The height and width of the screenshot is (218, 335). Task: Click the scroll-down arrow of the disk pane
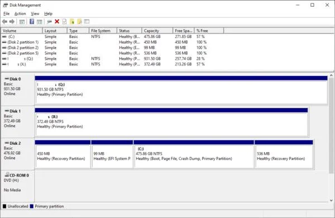(331, 200)
